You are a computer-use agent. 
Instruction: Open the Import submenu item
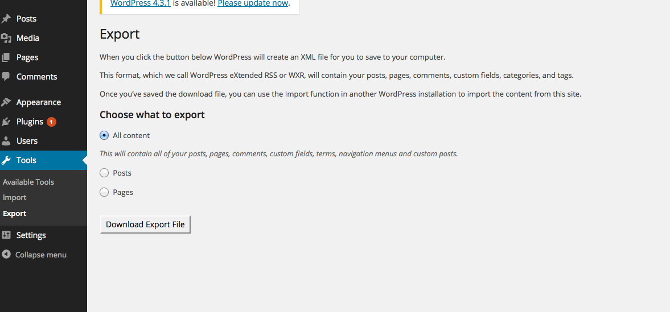[x=15, y=198]
